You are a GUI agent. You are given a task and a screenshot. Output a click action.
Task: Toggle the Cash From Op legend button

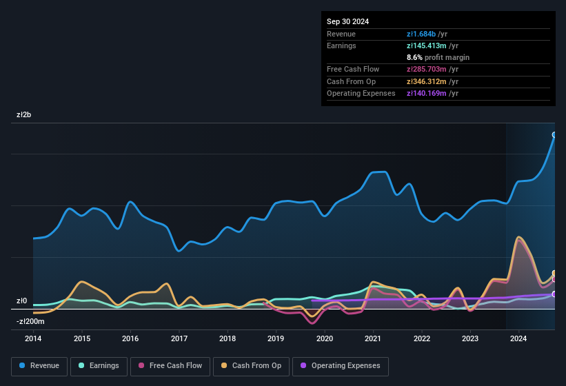(x=251, y=366)
